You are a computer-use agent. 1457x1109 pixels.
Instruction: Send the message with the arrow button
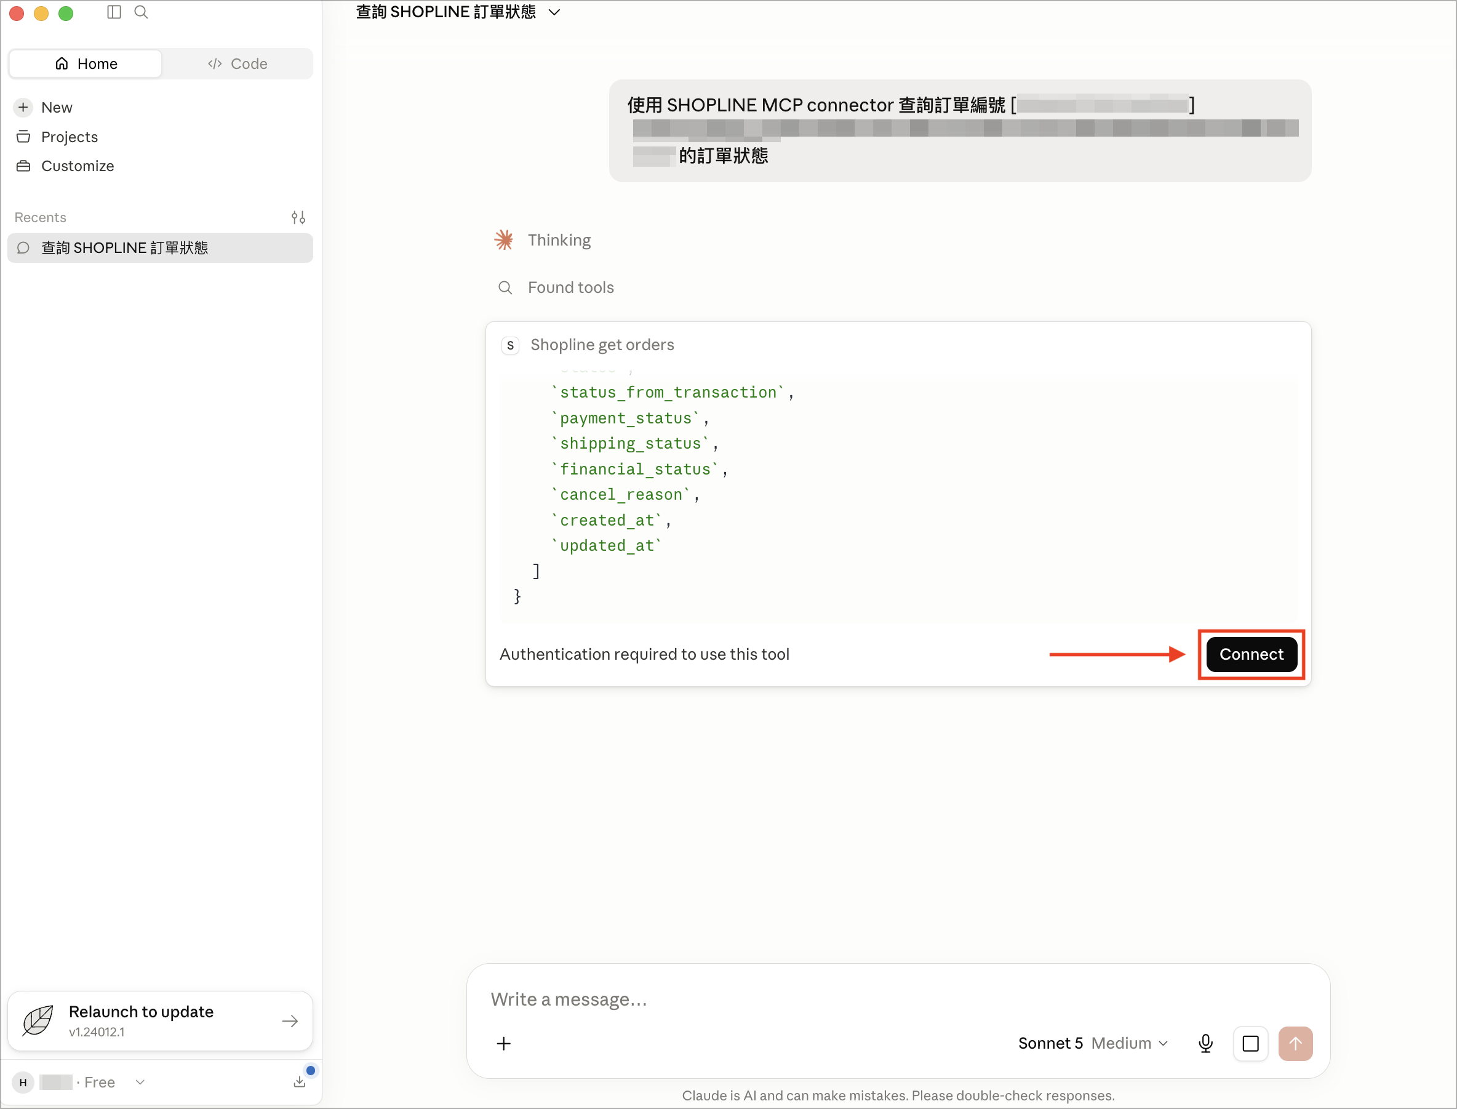[1295, 1043]
